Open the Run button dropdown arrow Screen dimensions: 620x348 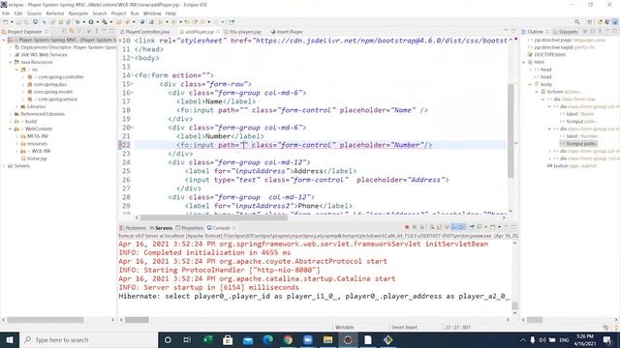tap(97, 22)
